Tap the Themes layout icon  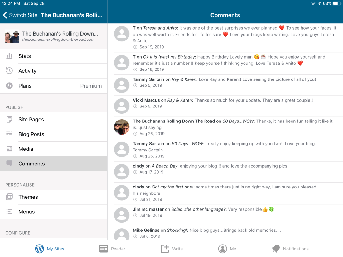(x=9, y=197)
